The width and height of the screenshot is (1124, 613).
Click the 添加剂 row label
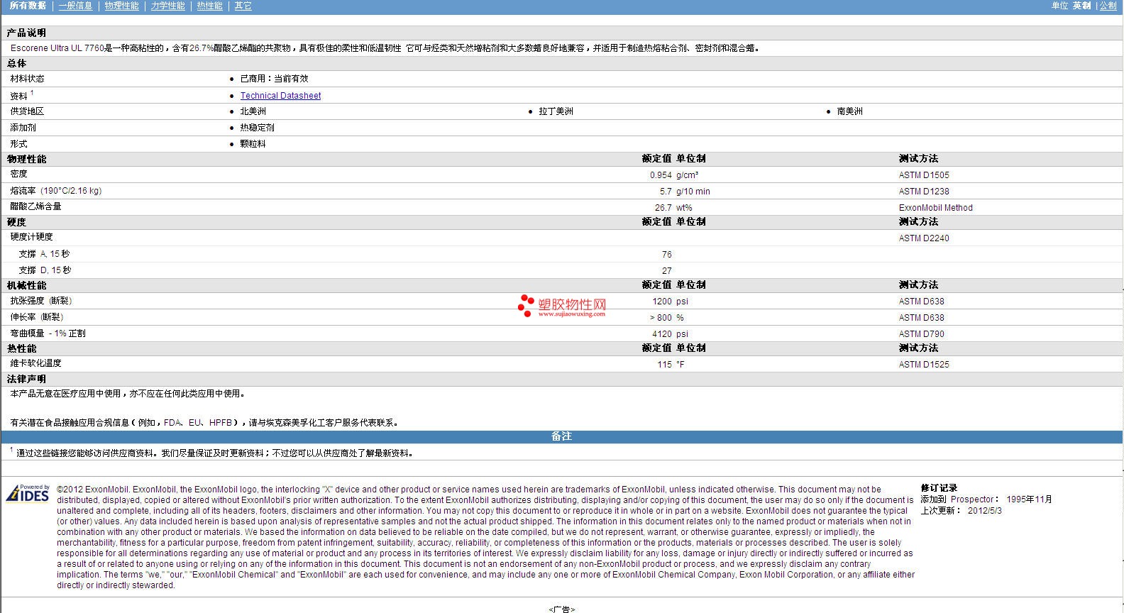tap(23, 128)
